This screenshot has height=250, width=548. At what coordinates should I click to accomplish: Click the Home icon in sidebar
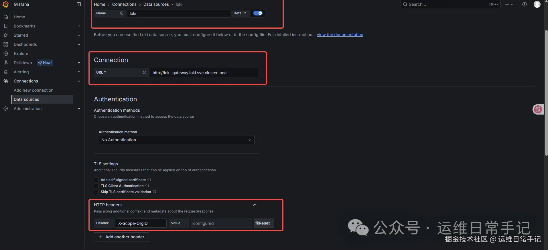tap(6, 17)
